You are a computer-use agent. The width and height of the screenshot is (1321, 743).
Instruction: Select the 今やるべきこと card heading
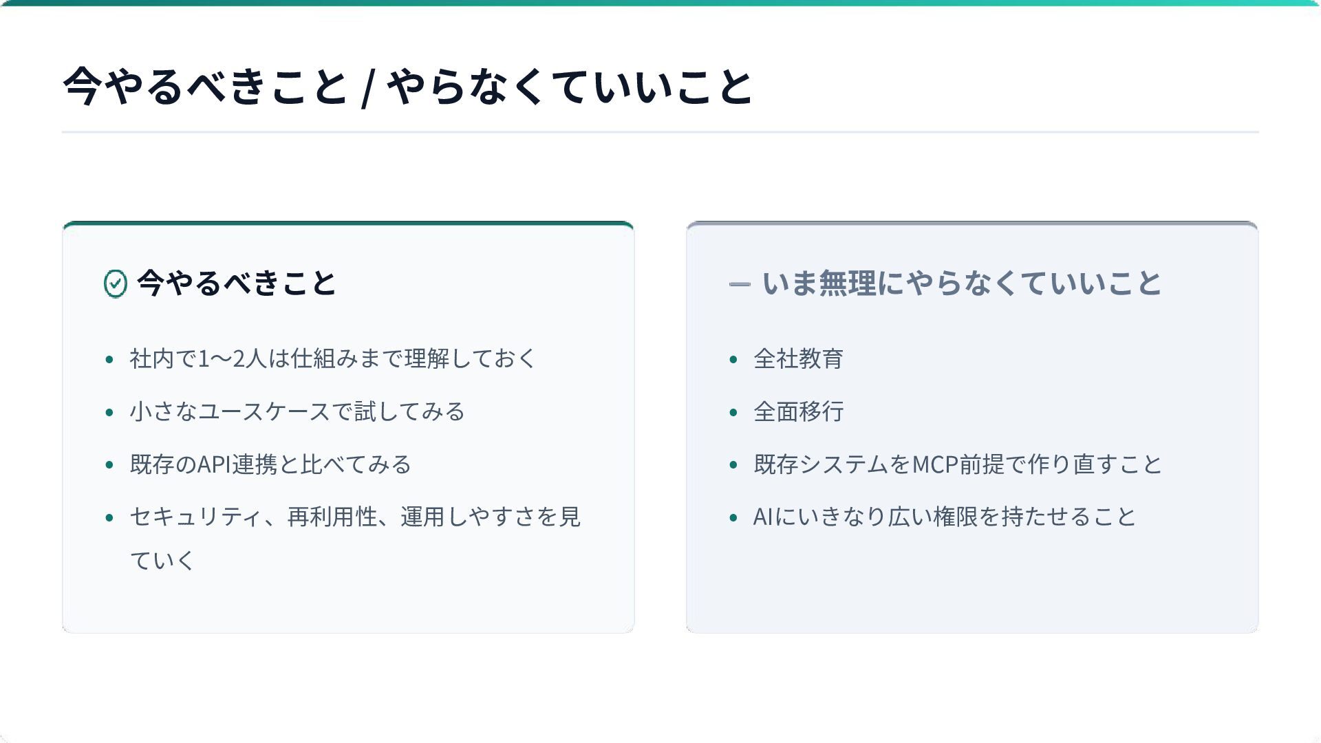tap(236, 283)
